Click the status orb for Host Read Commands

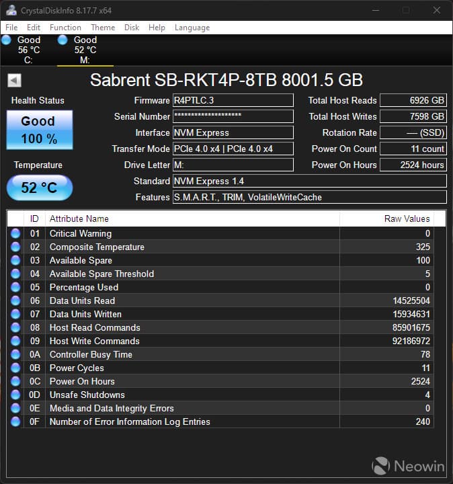[x=15, y=327]
